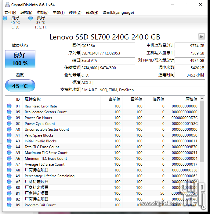
Task: Click threshold value 50 in row B1
Action: (162, 193)
